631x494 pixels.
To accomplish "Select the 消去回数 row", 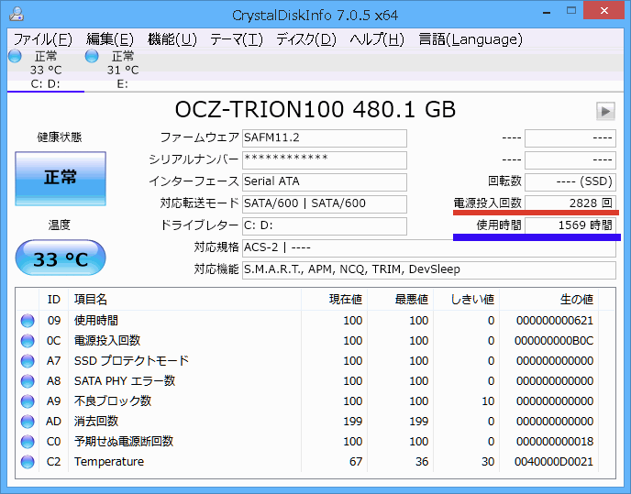I will coord(315,422).
